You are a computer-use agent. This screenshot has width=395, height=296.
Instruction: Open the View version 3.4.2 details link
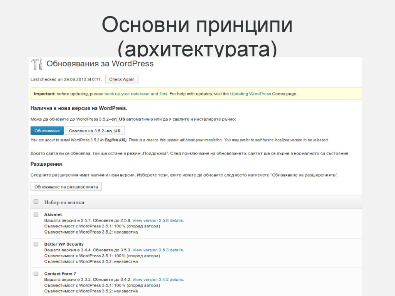[x=158, y=279]
